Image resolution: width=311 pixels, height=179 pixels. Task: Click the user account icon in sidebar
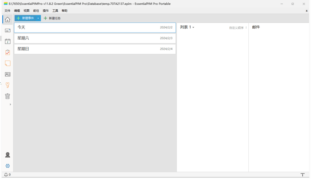(7, 155)
